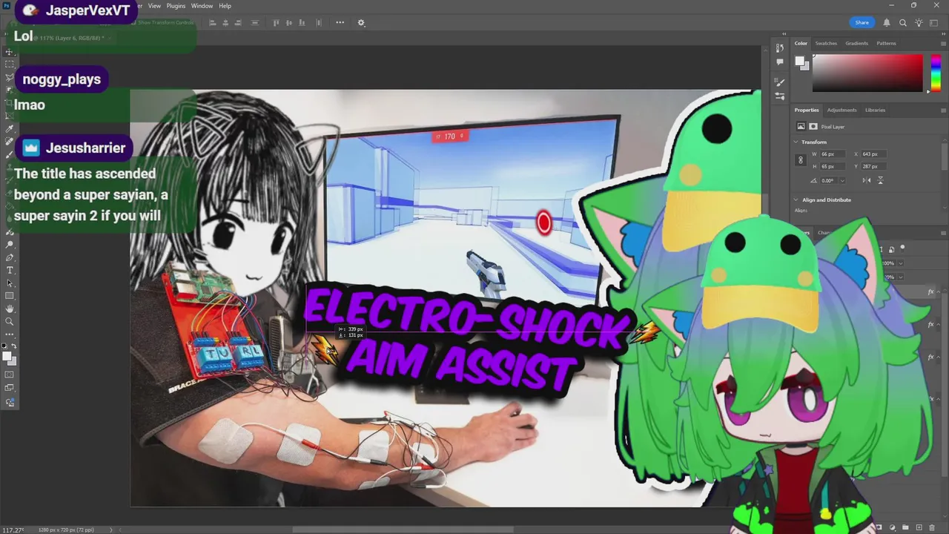
Task: Switch to the Libraries tab
Action: [x=875, y=110]
